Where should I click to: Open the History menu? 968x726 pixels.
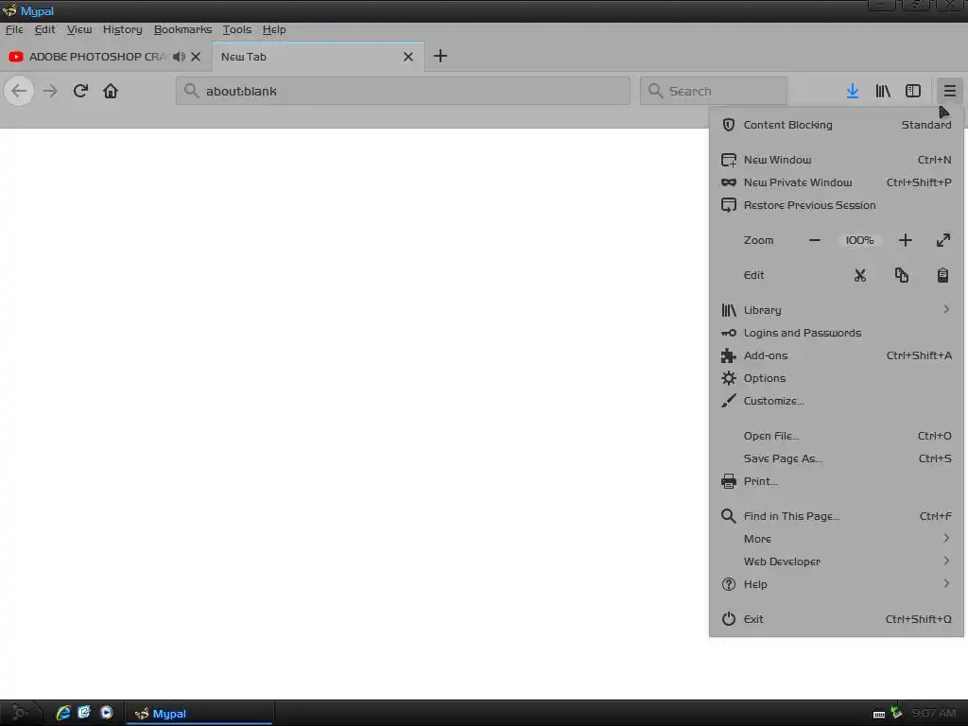pyautogui.click(x=122, y=29)
